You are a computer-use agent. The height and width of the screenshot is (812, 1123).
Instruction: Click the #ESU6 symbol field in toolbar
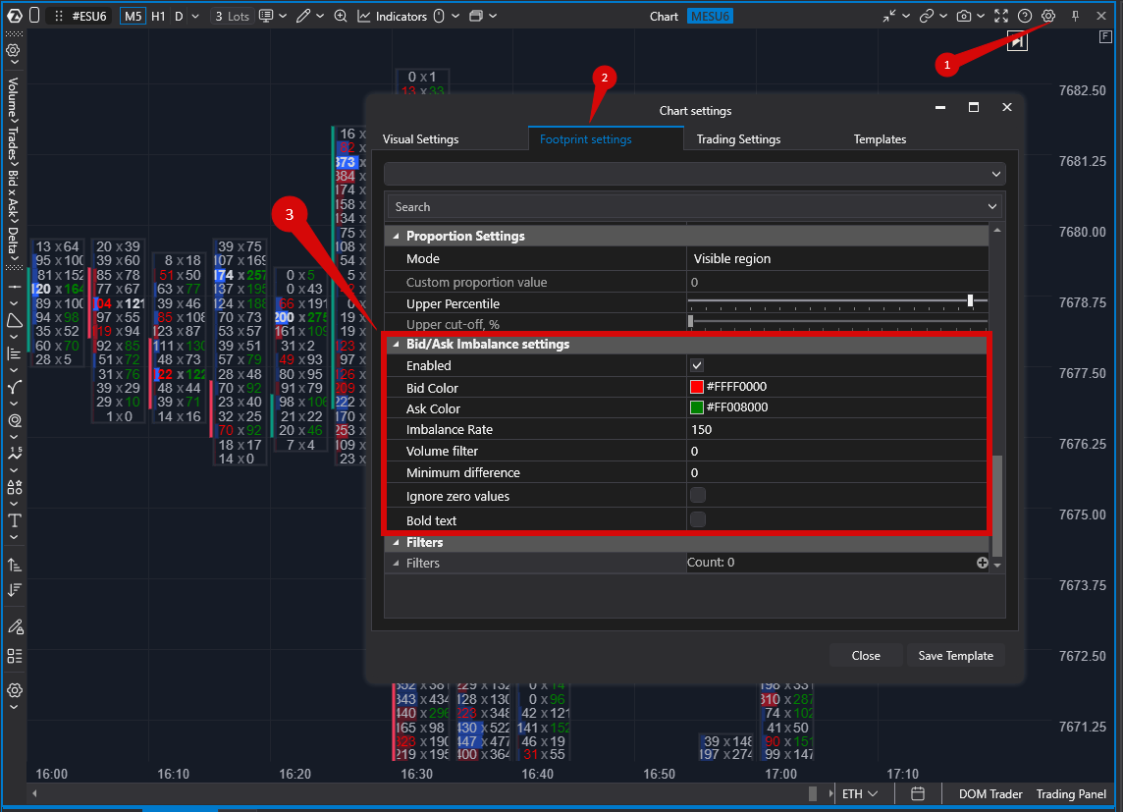[x=88, y=16]
